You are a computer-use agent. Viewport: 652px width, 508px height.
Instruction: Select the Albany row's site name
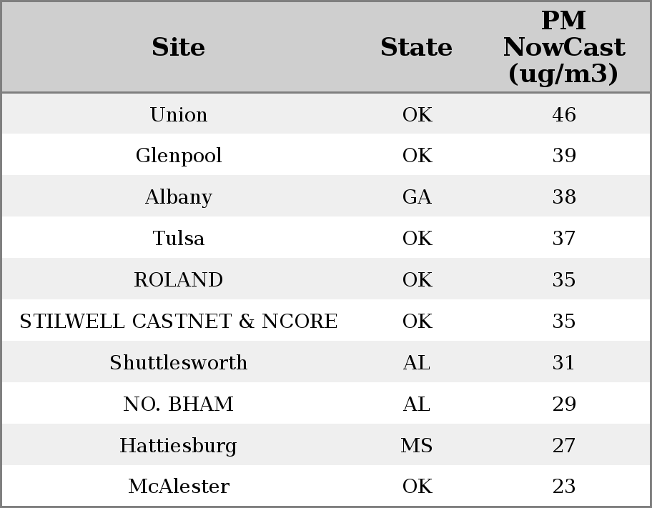tap(179, 197)
